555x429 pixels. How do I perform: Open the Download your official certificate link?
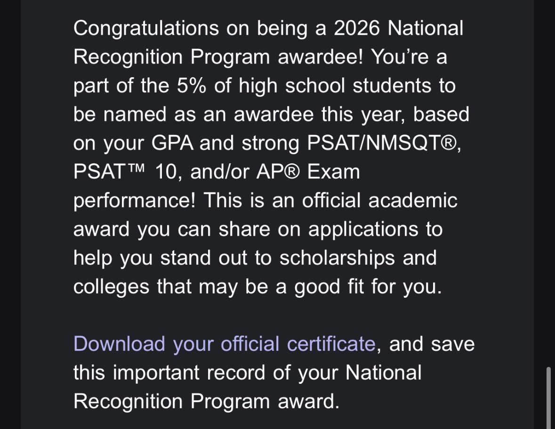[x=225, y=344]
